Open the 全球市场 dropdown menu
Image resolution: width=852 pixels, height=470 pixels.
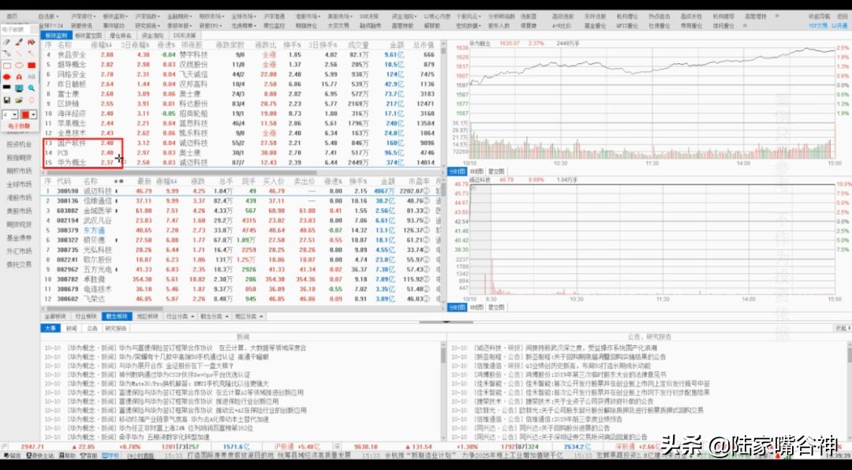click(242, 17)
